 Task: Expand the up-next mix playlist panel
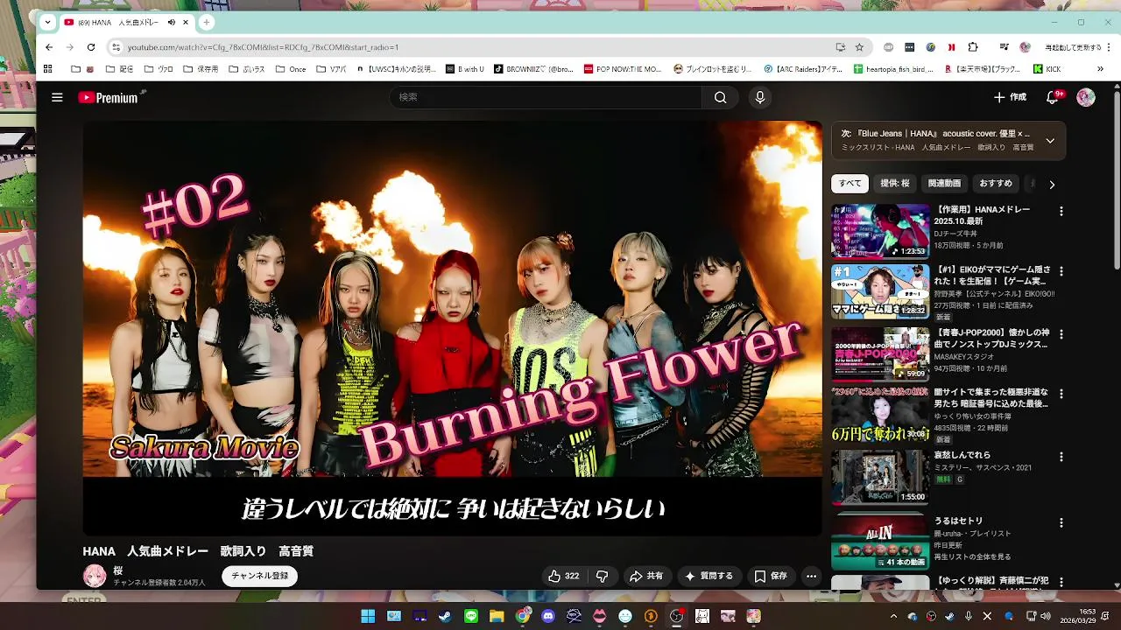click(1050, 141)
